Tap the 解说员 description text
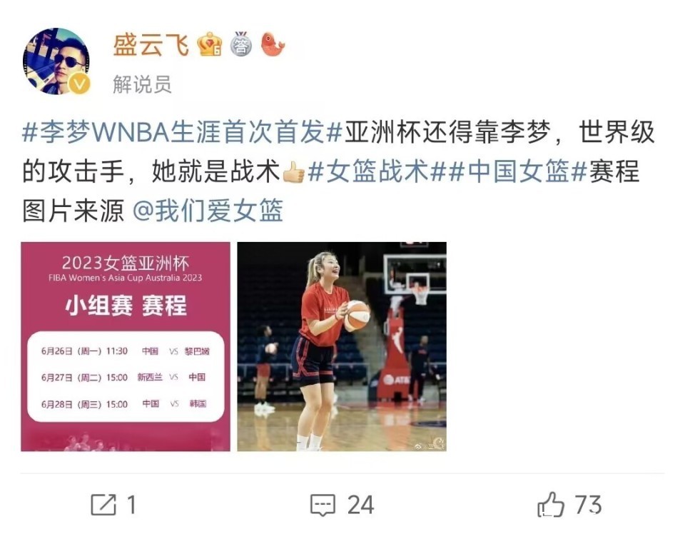The width and height of the screenshot is (685, 534). click(142, 84)
